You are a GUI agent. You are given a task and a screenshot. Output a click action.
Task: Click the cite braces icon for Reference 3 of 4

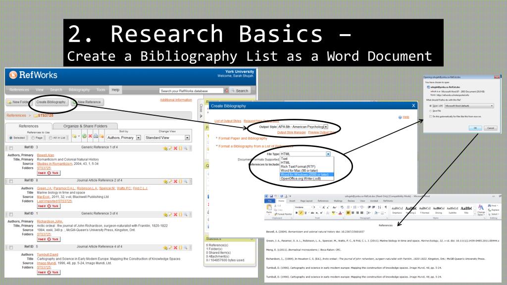180,215
